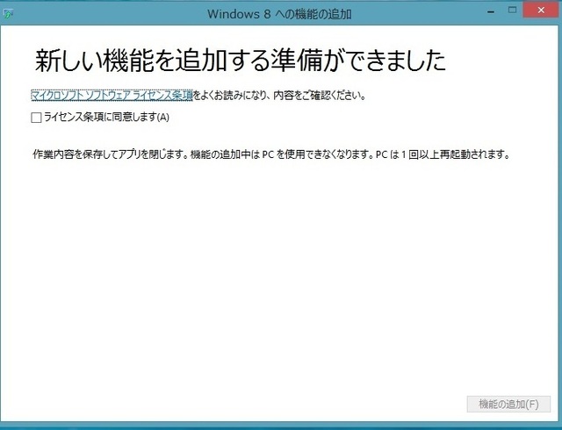This screenshot has width=562, height=430.
Task: Click the title text Windows 8 への機能の追加
Action: pyautogui.click(x=279, y=14)
